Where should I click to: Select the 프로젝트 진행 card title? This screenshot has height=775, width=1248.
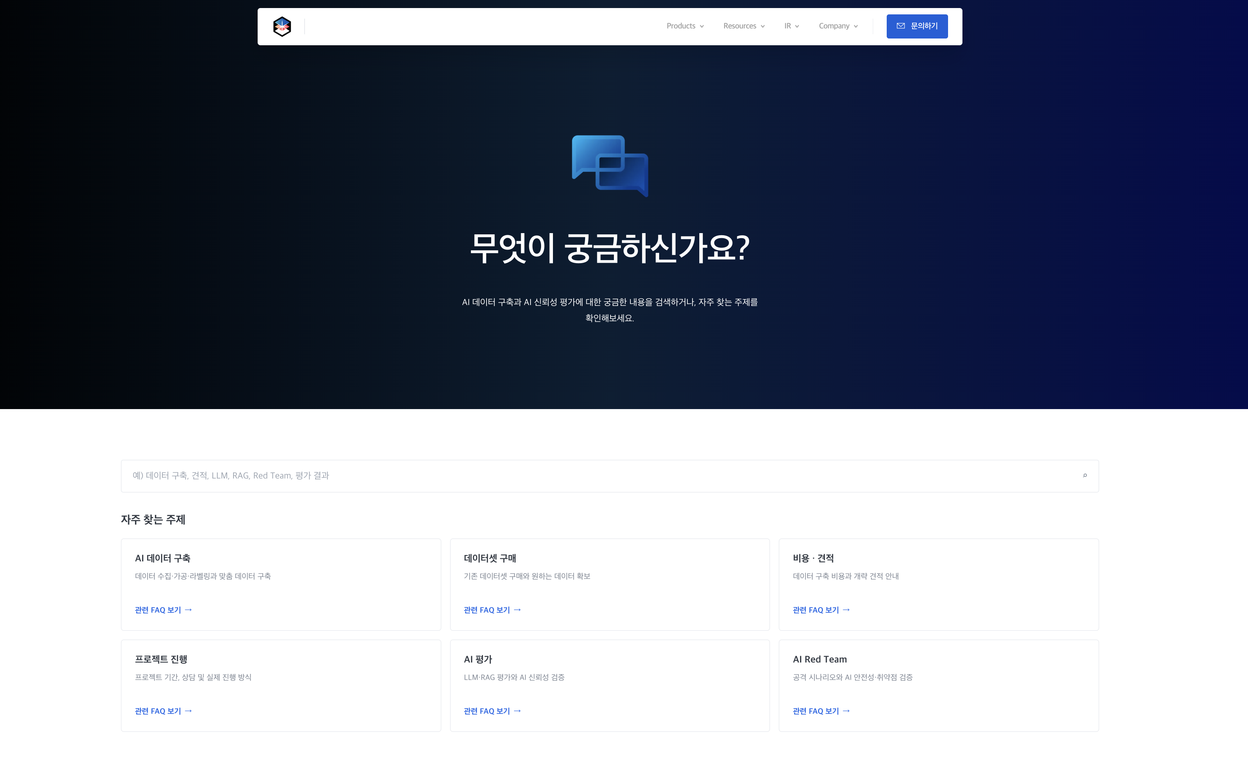pyautogui.click(x=161, y=659)
